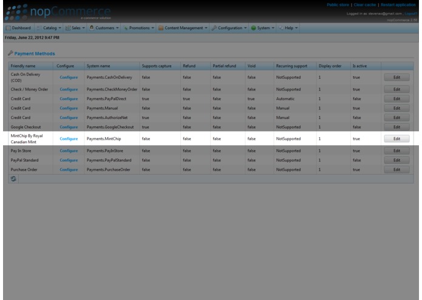422x300 pixels.
Task: Click the Dashboard menu icon
Action: [x=8, y=28]
